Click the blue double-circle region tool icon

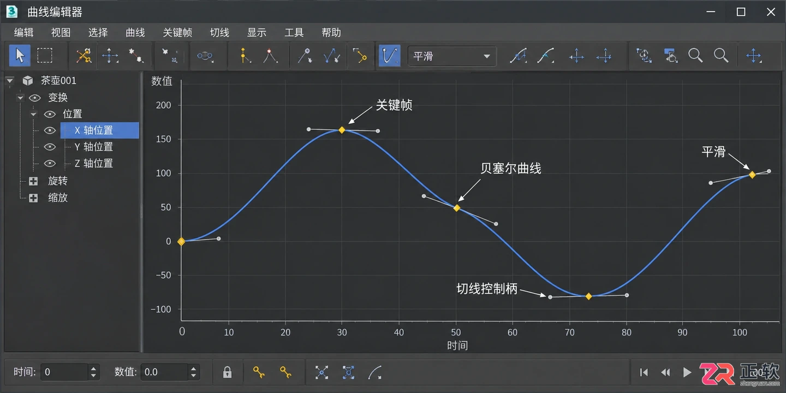205,56
